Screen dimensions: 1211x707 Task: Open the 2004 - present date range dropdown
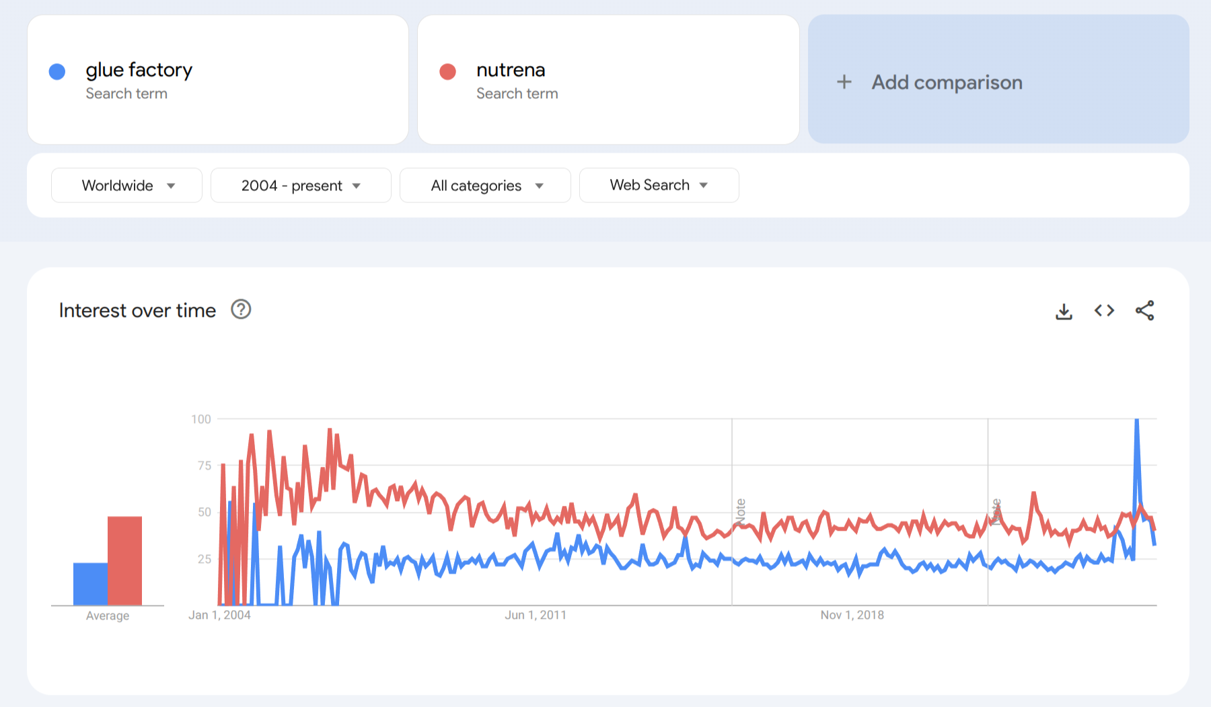pyautogui.click(x=301, y=186)
